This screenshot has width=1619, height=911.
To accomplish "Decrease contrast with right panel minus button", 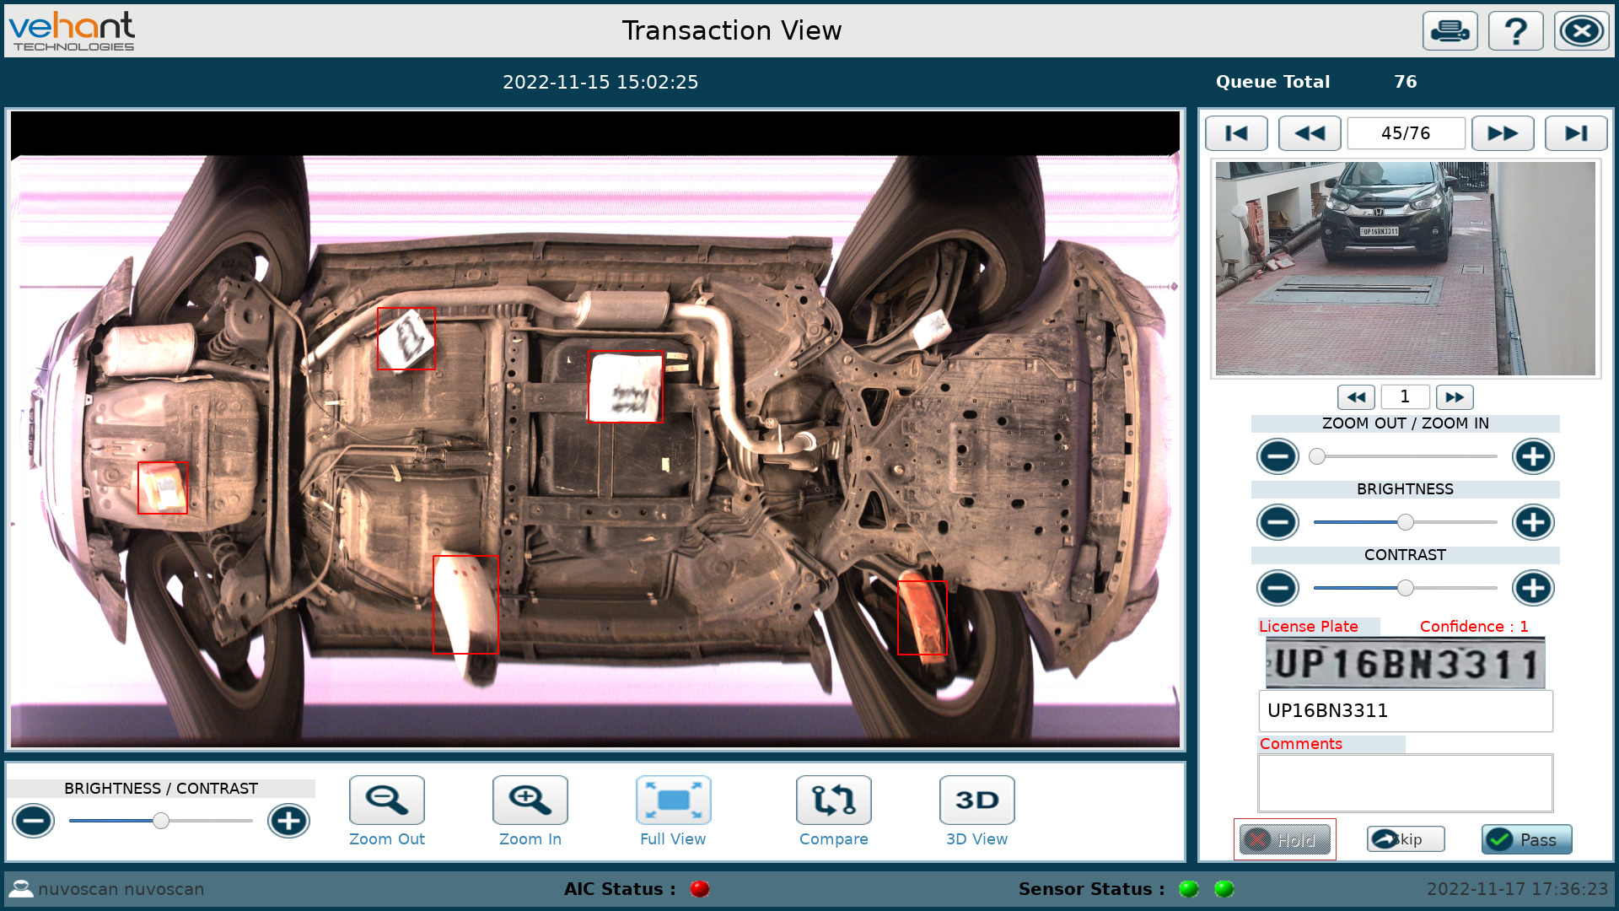I will (1277, 588).
